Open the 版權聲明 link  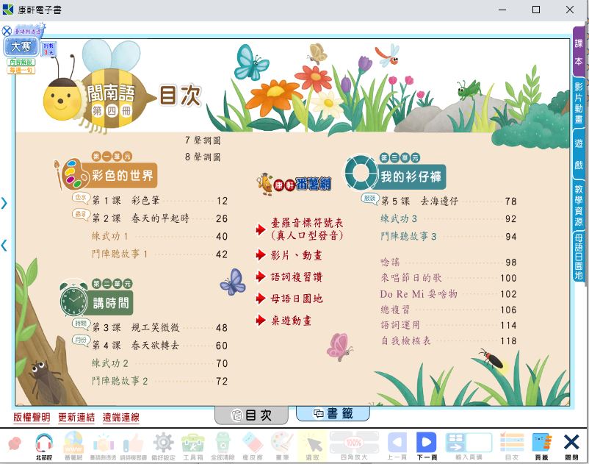pyautogui.click(x=32, y=417)
